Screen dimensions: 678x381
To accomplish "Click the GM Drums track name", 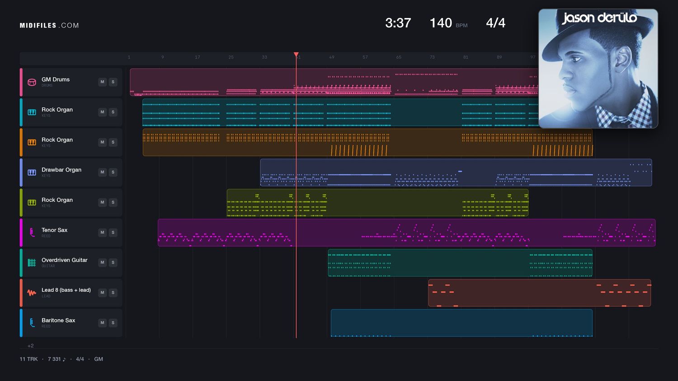I will click(56, 79).
